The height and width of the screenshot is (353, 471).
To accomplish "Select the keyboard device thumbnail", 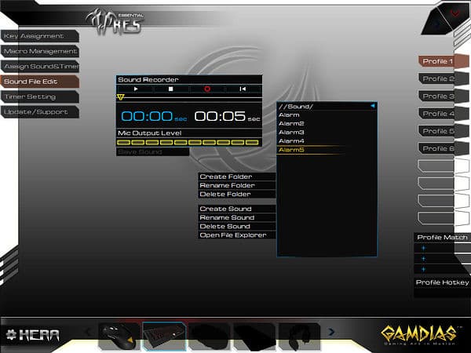I will 164,336.
